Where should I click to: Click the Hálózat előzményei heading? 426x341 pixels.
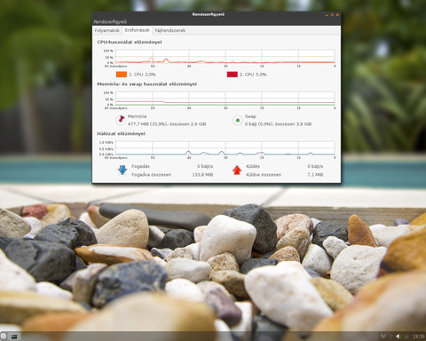click(121, 134)
